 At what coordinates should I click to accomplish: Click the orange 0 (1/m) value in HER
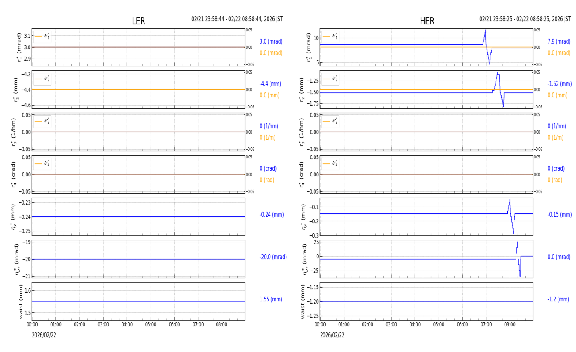555,138
